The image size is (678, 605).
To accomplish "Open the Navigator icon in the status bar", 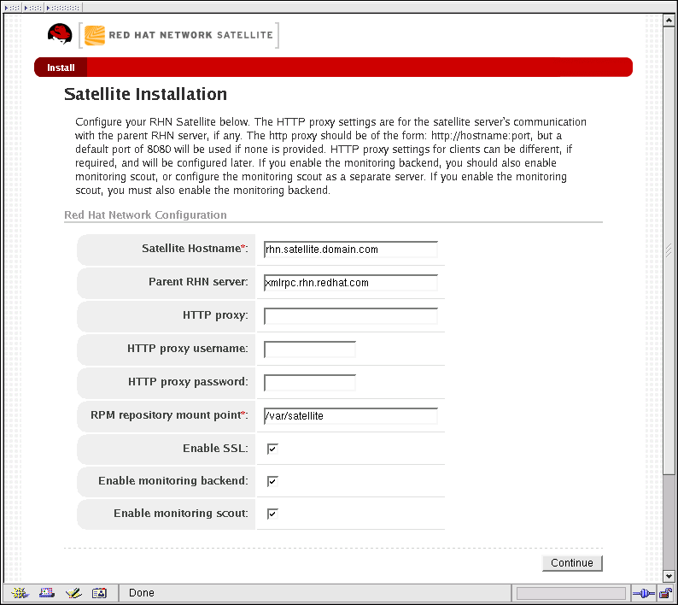I will pos(20,593).
